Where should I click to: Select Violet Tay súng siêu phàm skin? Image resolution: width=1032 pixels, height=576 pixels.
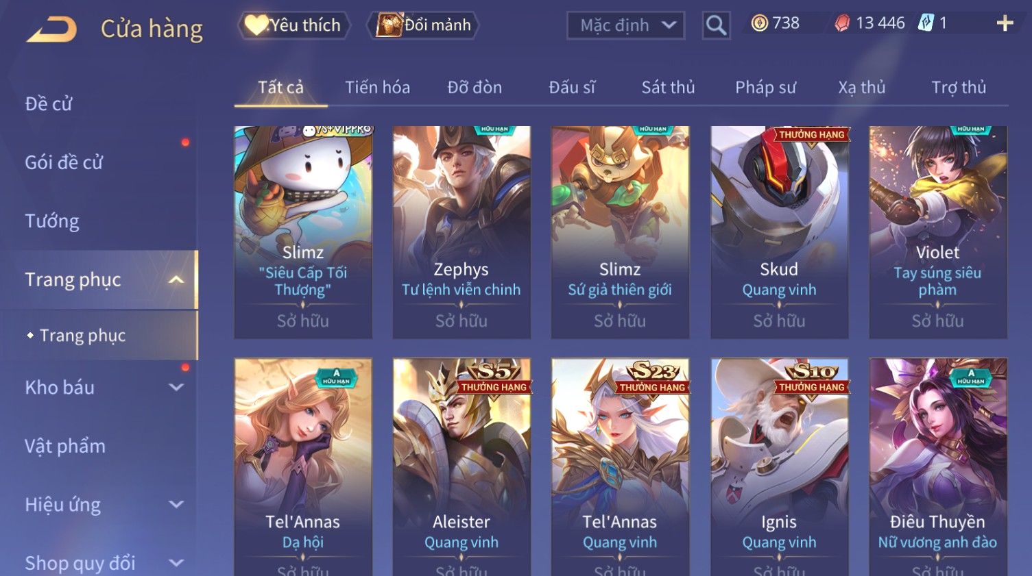(x=937, y=232)
